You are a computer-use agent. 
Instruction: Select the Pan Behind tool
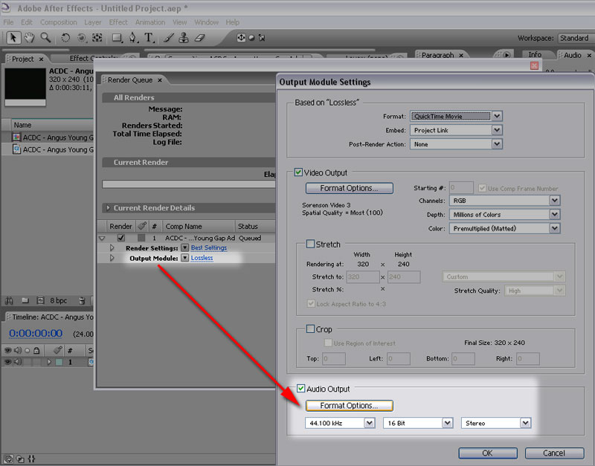click(97, 38)
